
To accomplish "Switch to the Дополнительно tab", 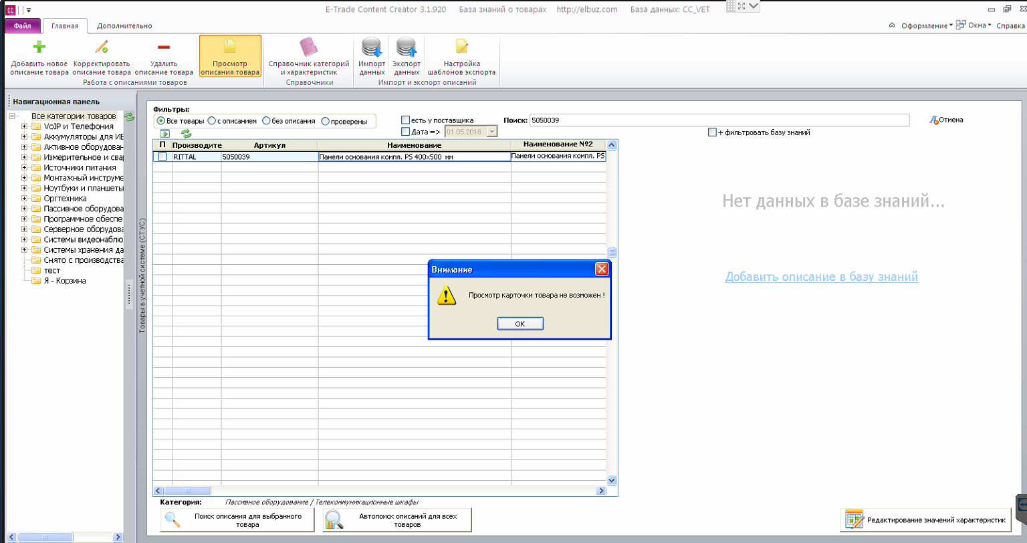I will pyautogui.click(x=124, y=25).
